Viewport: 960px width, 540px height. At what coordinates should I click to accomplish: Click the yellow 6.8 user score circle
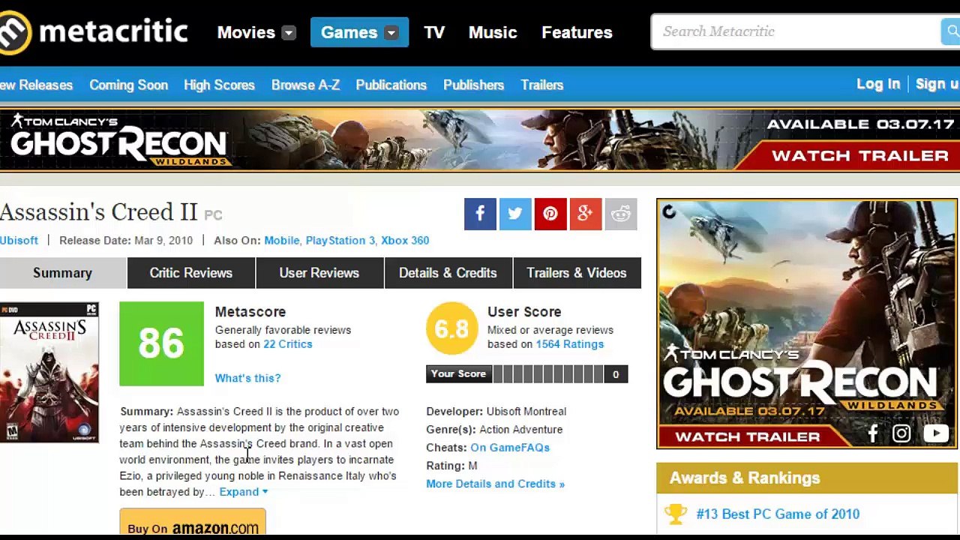pyautogui.click(x=451, y=328)
